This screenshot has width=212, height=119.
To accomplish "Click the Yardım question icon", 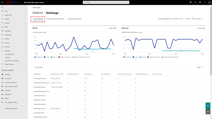I will pos(184,19).
